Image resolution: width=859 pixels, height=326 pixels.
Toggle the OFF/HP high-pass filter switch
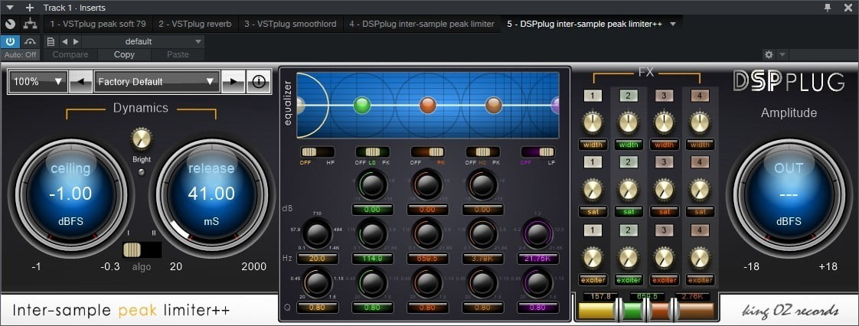317,152
